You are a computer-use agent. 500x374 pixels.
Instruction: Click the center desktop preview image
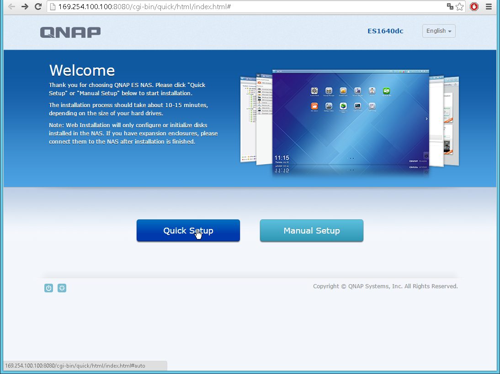click(350, 123)
